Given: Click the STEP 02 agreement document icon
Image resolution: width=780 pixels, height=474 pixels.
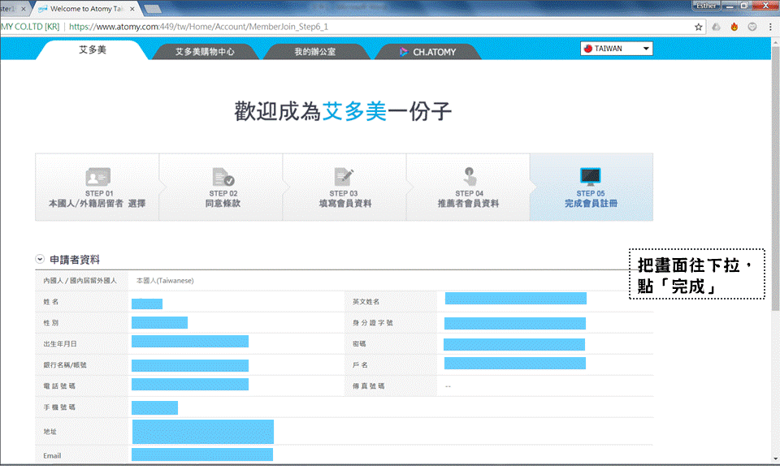Looking at the screenshot, I should point(223,176).
